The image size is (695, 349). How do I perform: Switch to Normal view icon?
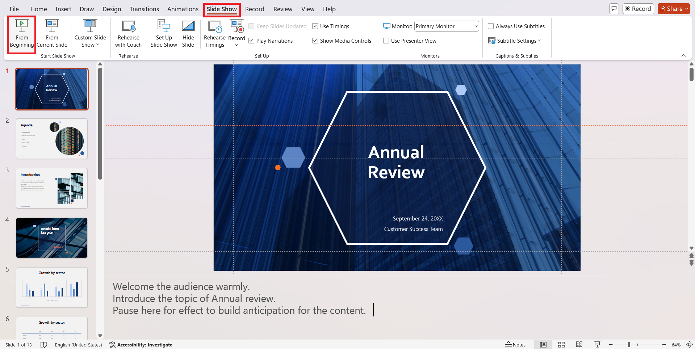pos(543,345)
